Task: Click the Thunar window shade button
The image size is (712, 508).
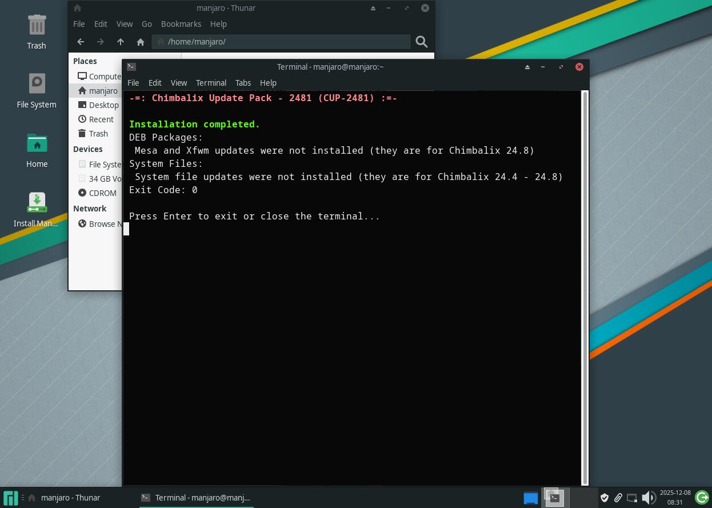Action: click(x=373, y=8)
